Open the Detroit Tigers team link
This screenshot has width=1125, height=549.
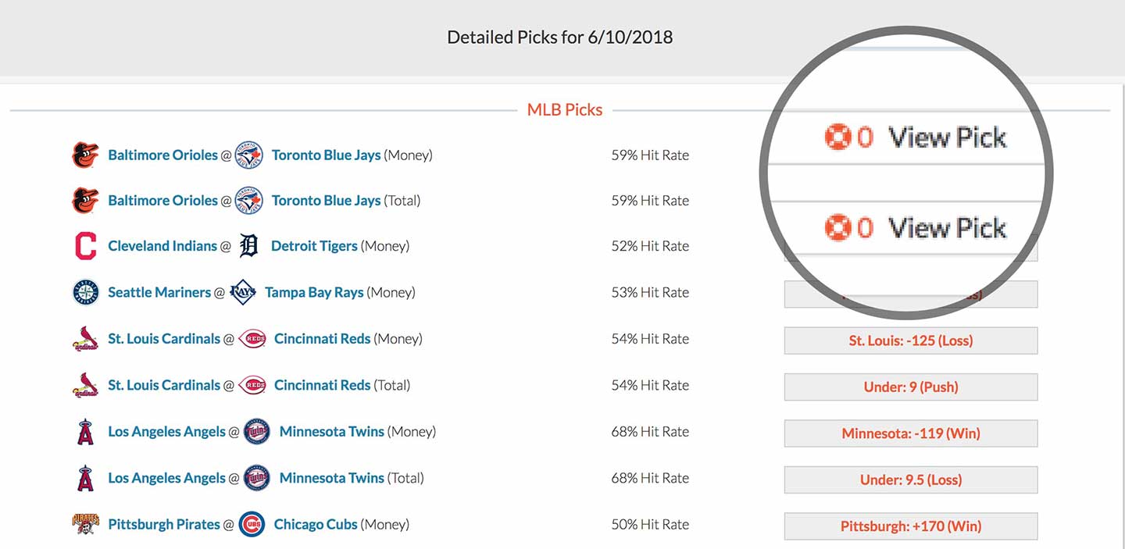pyautogui.click(x=314, y=246)
